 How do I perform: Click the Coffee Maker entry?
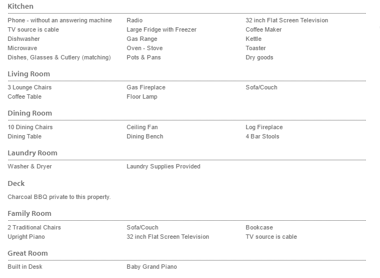[x=264, y=29]
